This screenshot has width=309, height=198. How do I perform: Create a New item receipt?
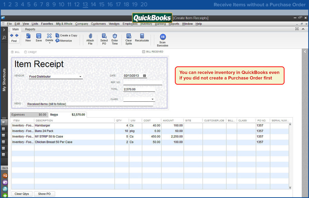coord(28,38)
